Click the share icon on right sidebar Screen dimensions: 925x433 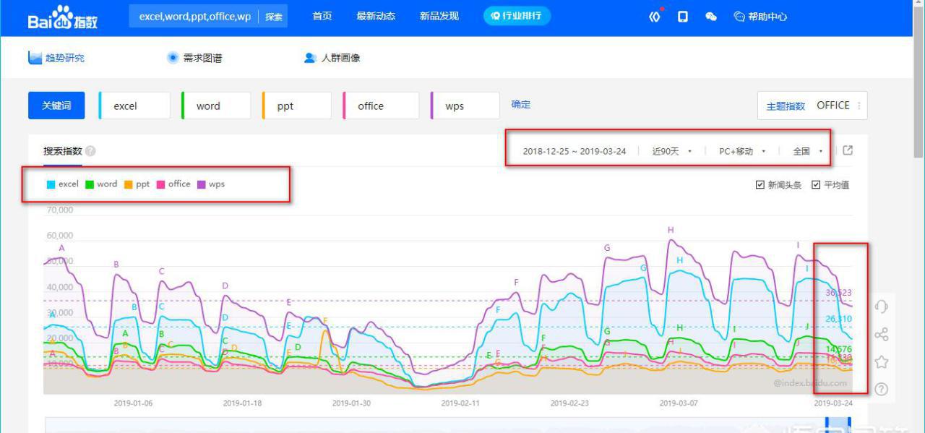881,334
